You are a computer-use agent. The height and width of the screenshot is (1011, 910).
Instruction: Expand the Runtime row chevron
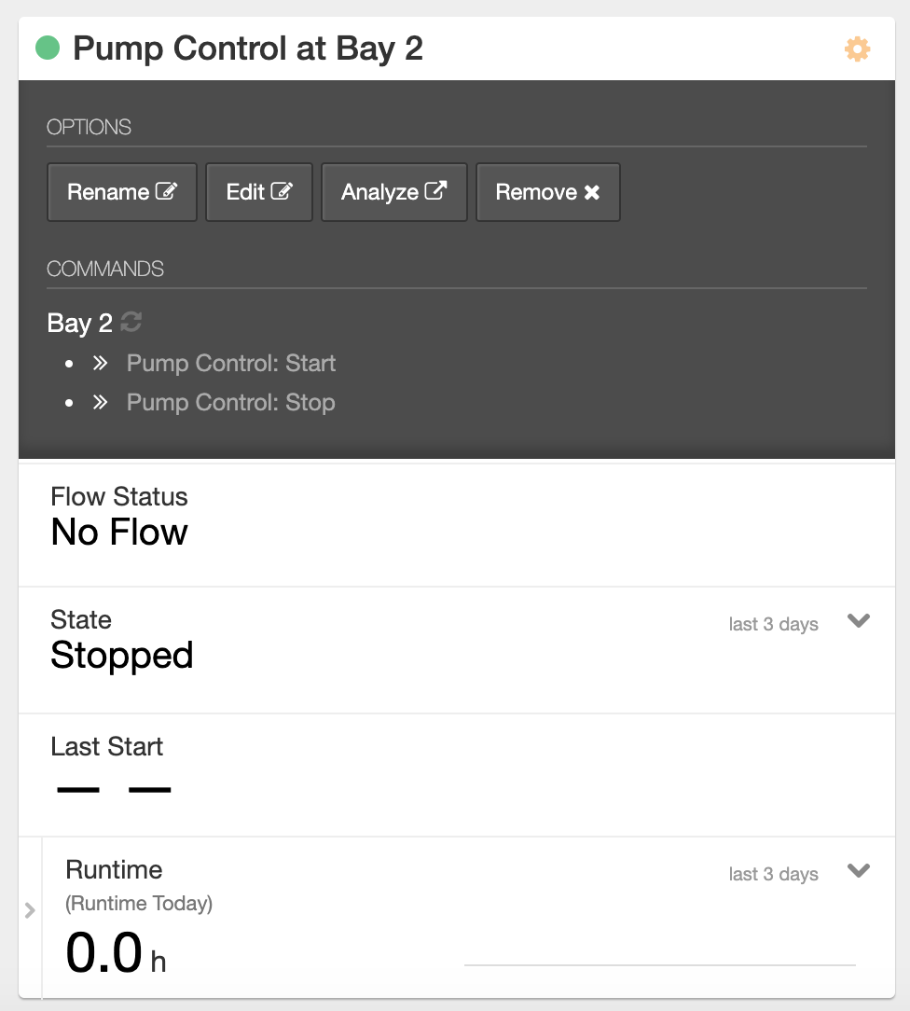click(x=858, y=871)
